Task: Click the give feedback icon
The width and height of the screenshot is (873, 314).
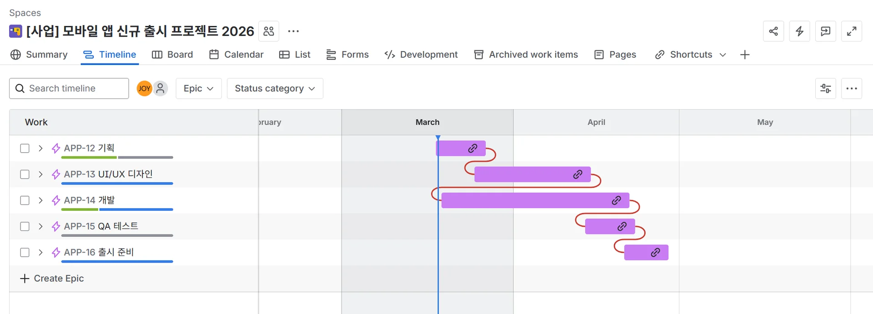Action: 825,31
